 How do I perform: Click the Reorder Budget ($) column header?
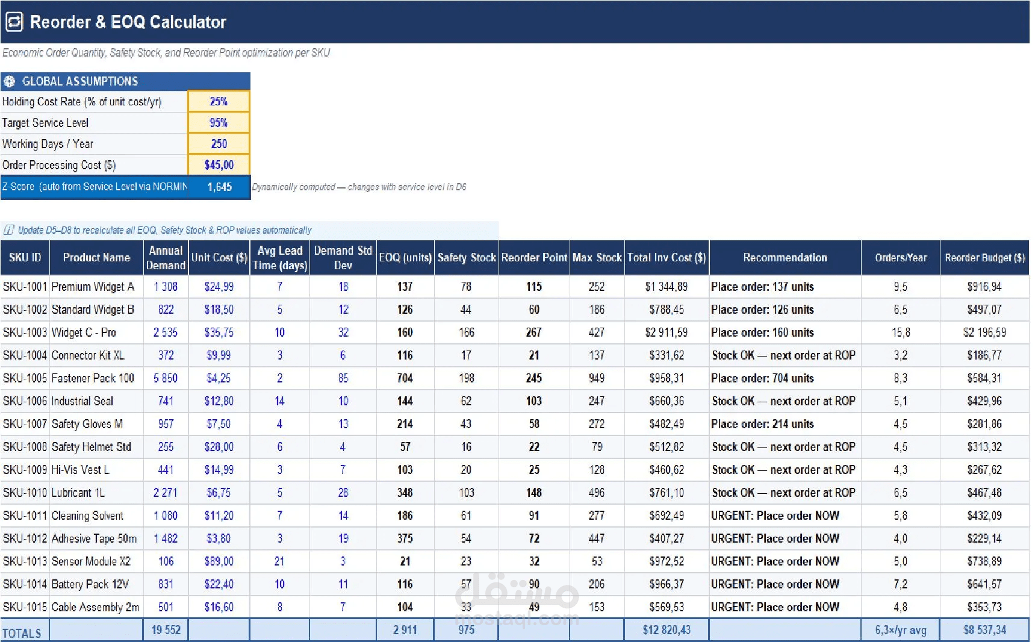[984, 258]
